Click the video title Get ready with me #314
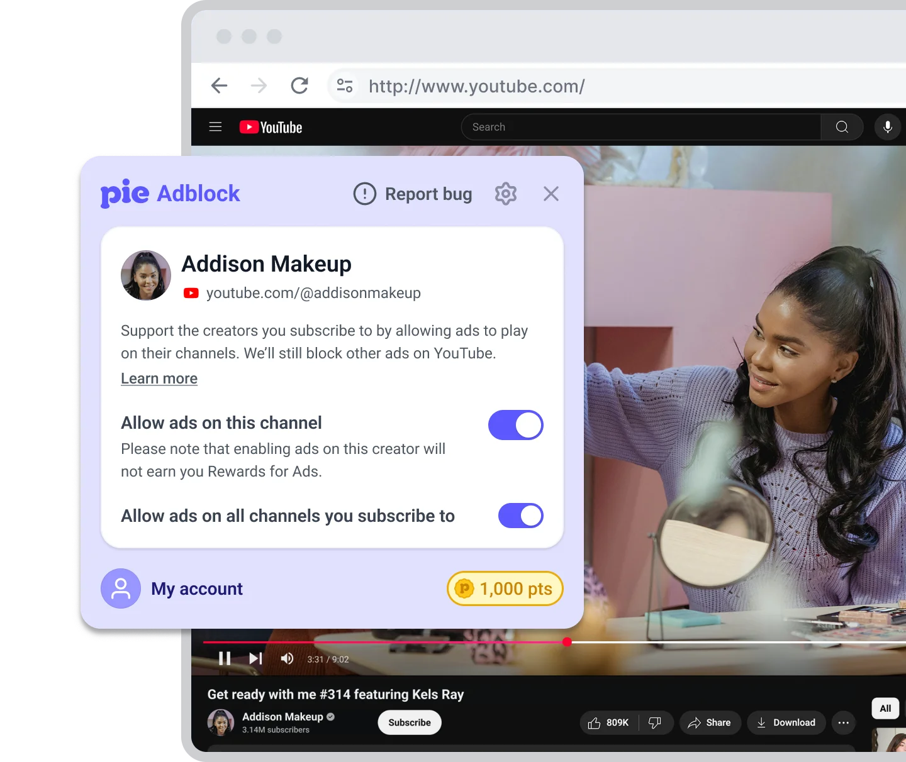 click(x=335, y=694)
